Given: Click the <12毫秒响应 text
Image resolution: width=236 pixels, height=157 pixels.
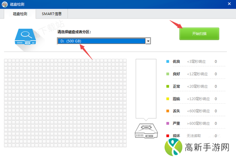Looking at the screenshot, I should [197, 74].
